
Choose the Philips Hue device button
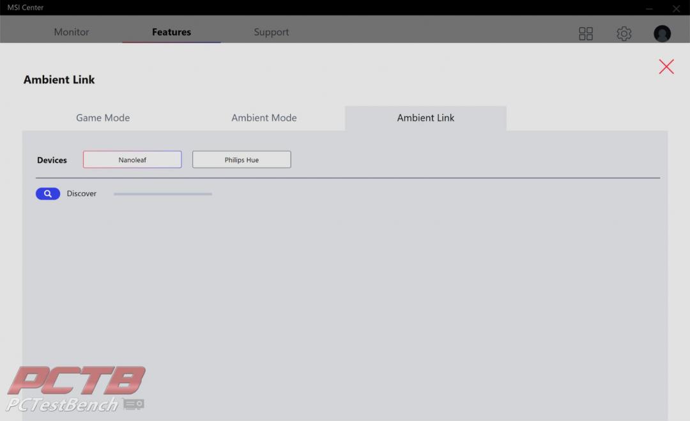tap(241, 160)
